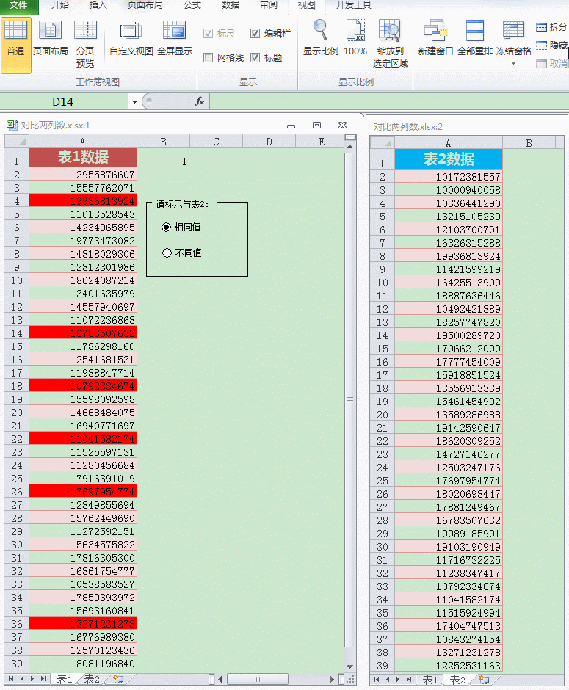The width and height of the screenshot is (569, 690).
Task: Click the Name Box showing D14
Action: [x=63, y=102]
